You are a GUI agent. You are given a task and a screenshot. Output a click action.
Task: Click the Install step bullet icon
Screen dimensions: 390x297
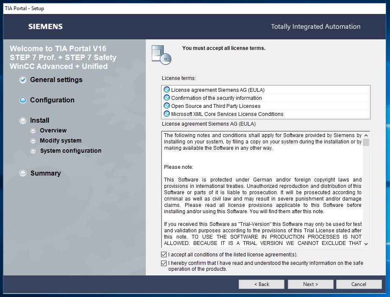tap(23, 121)
